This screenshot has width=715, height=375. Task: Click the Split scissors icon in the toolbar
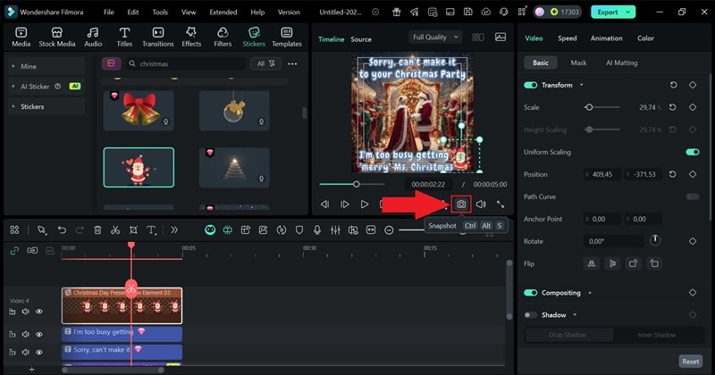[x=115, y=230]
